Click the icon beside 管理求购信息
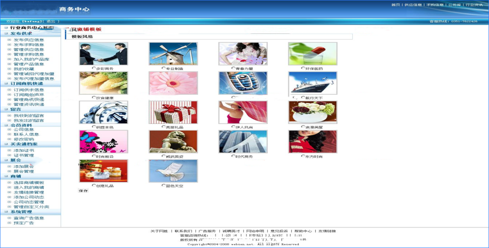Screen dimensions: 489x248 click(x=10, y=54)
